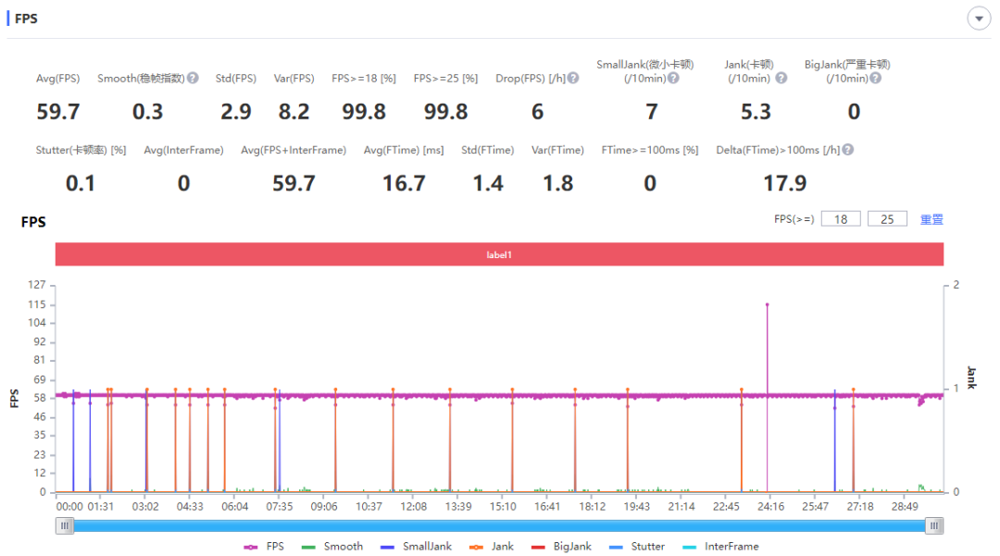Open the BigJank help question mark
The height and width of the screenshot is (556, 1000).
[876, 78]
